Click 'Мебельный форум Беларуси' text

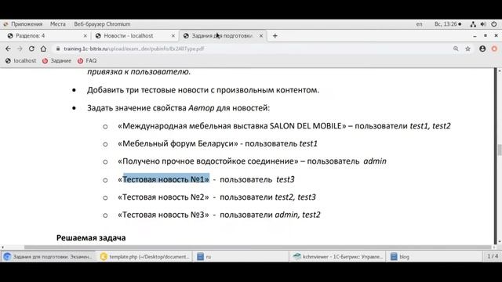[178, 143]
